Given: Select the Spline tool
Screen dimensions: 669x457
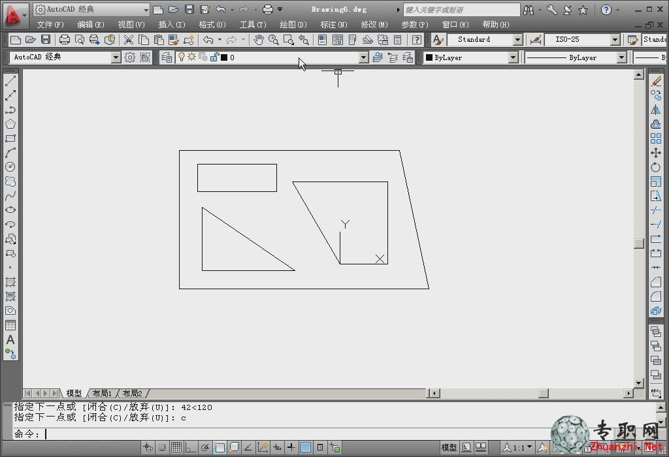Looking at the screenshot, I should coord(10,196).
